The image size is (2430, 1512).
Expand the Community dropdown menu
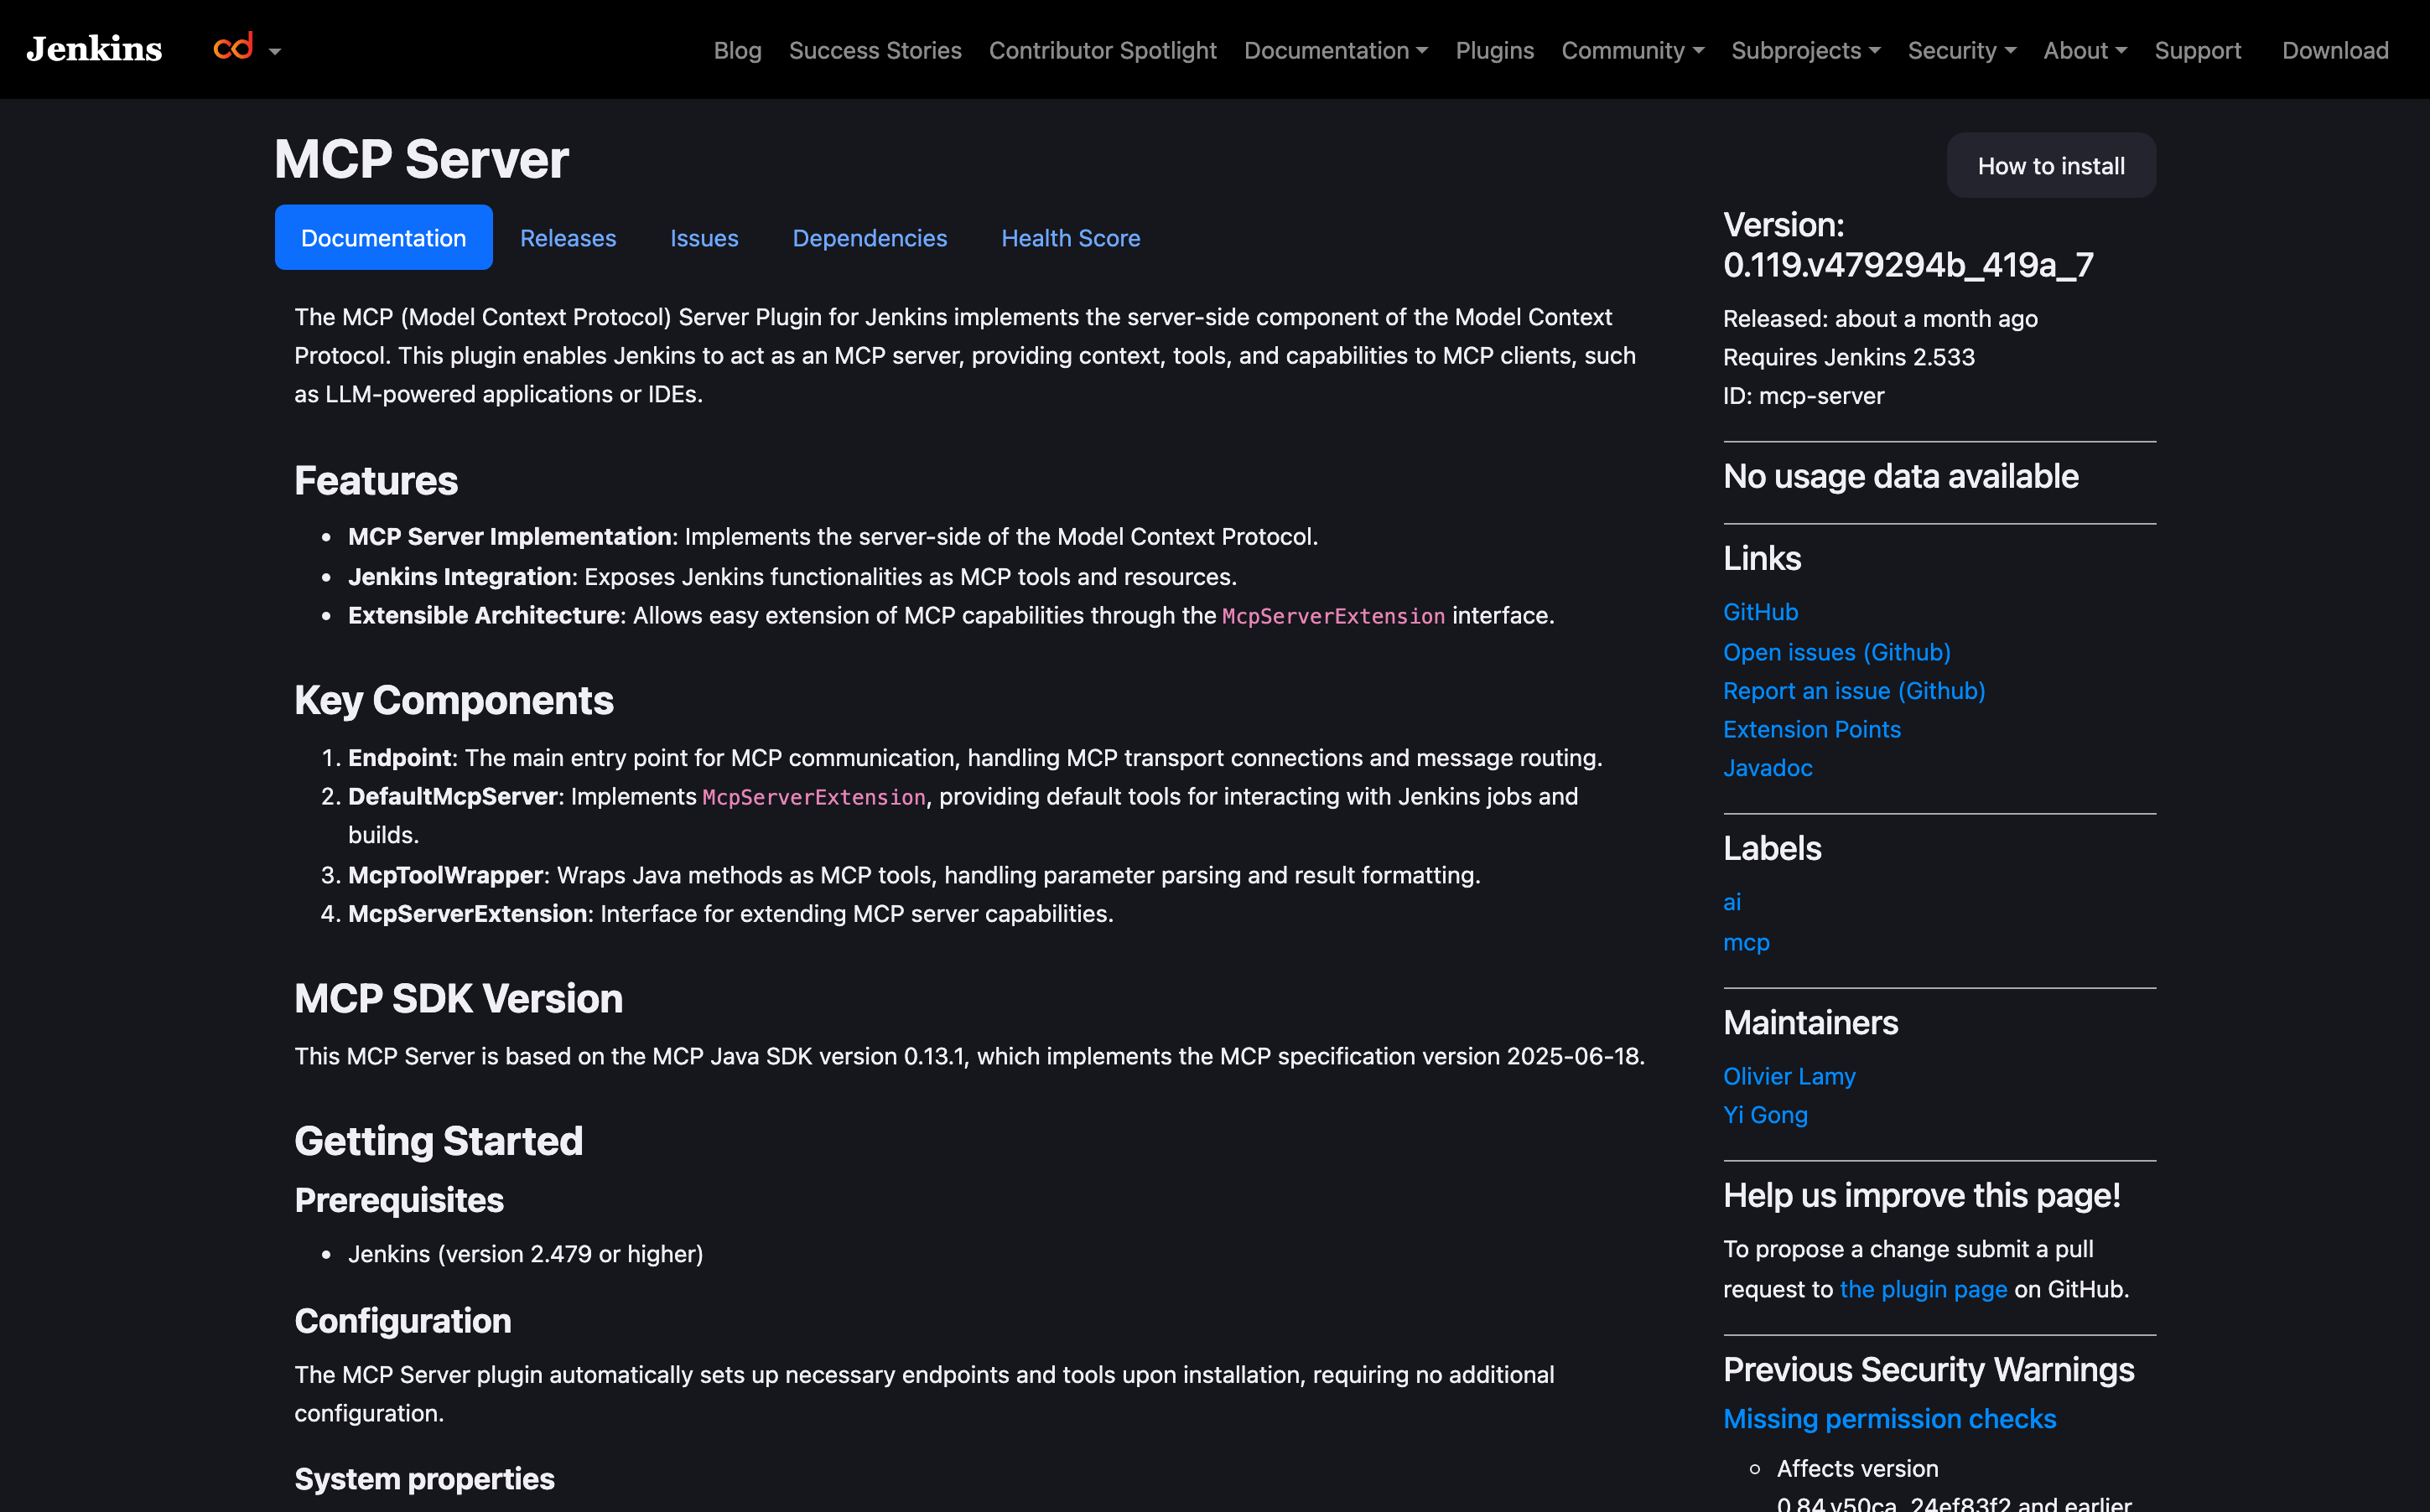point(1632,50)
